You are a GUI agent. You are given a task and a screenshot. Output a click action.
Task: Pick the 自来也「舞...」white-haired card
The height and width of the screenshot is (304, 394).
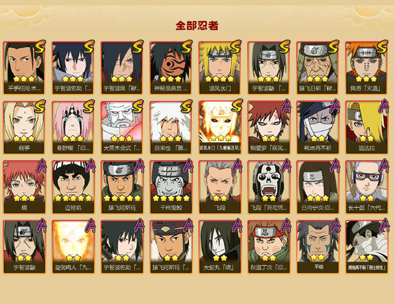(x=171, y=128)
